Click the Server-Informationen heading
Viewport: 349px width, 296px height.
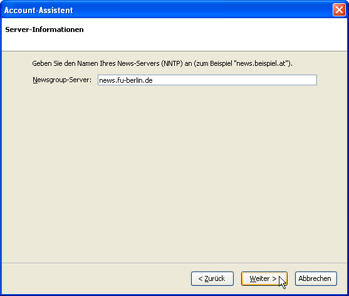click(x=44, y=29)
